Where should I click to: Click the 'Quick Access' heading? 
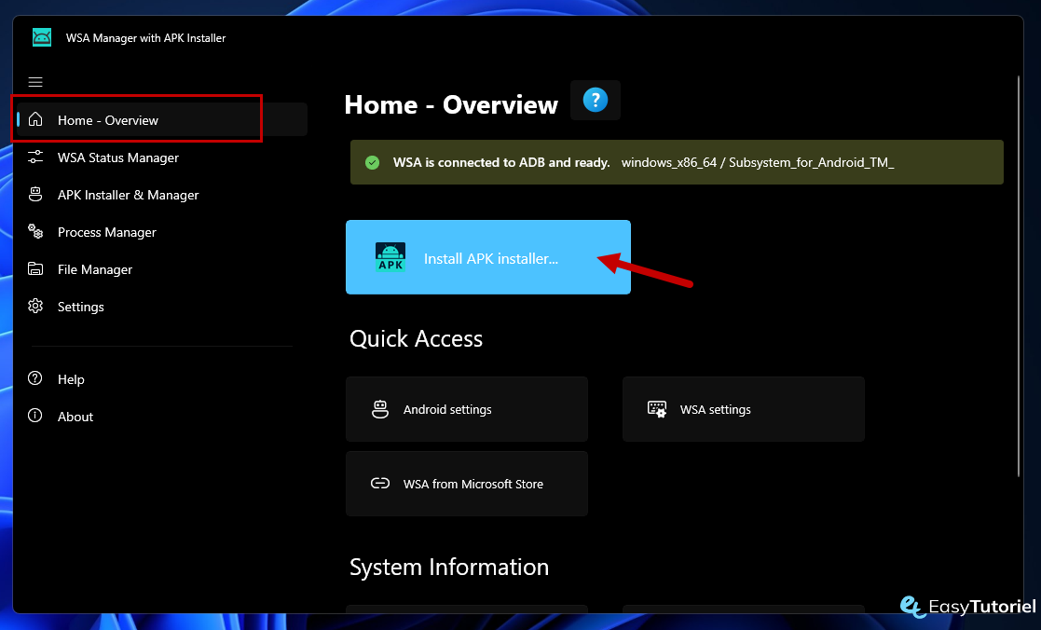417,338
